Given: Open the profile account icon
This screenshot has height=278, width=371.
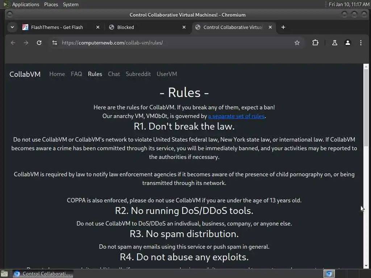Looking at the screenshot, I should (347, 43).
